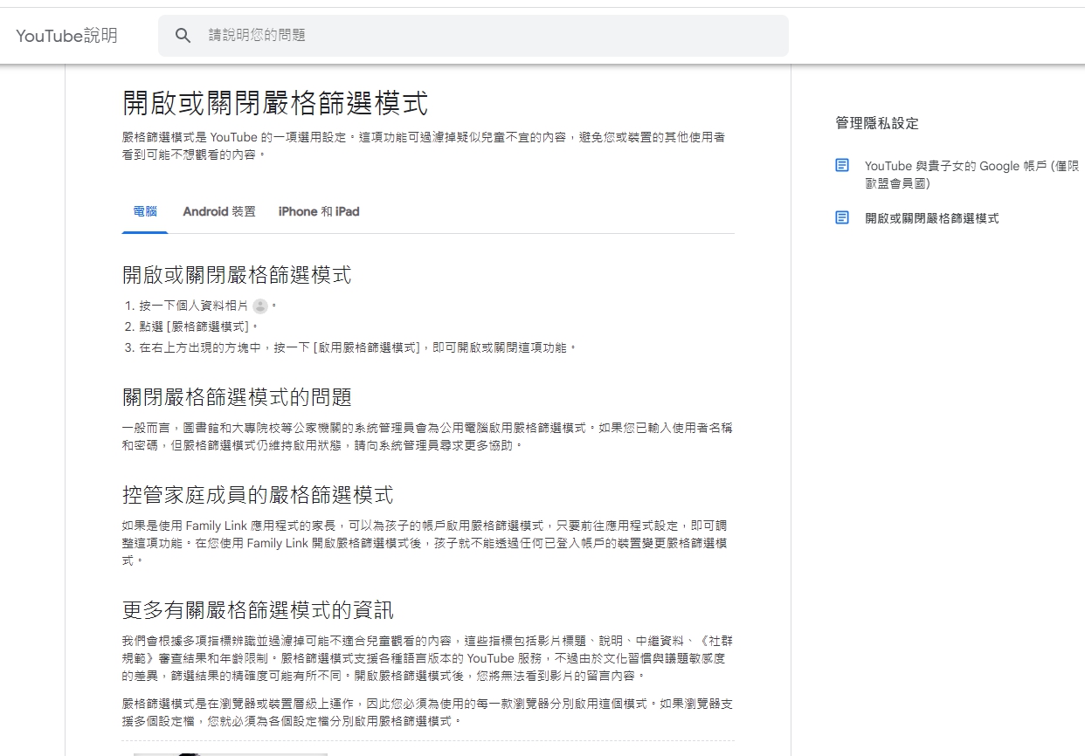Click the paragraph starting 我們會根據多項指標
This screenshot has width=1085, height=756.
click(x=425, y=658)
